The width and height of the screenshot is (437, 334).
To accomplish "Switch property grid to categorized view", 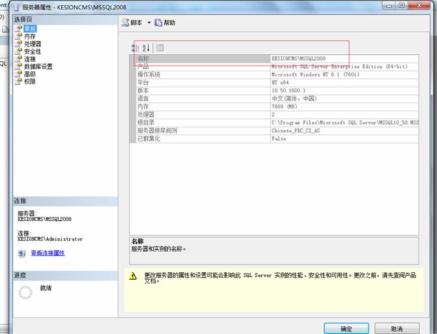I will 135,48.
